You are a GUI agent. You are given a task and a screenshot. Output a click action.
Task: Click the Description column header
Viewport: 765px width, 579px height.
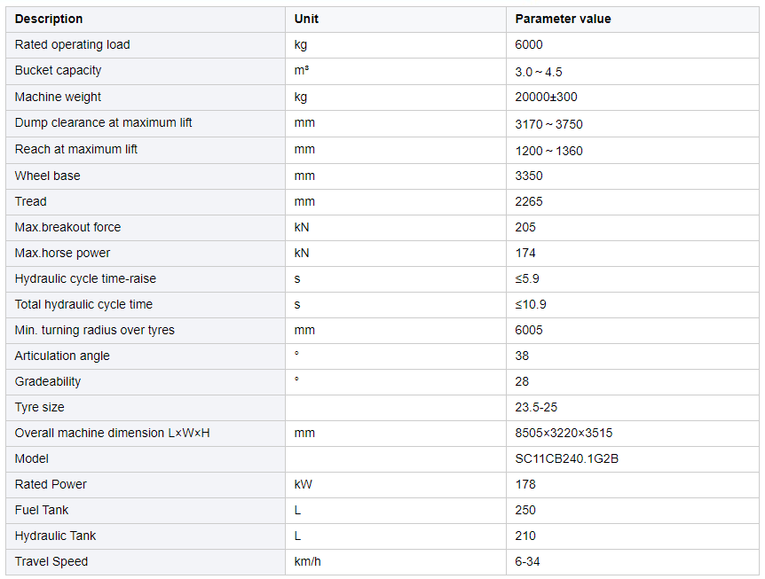48,19
